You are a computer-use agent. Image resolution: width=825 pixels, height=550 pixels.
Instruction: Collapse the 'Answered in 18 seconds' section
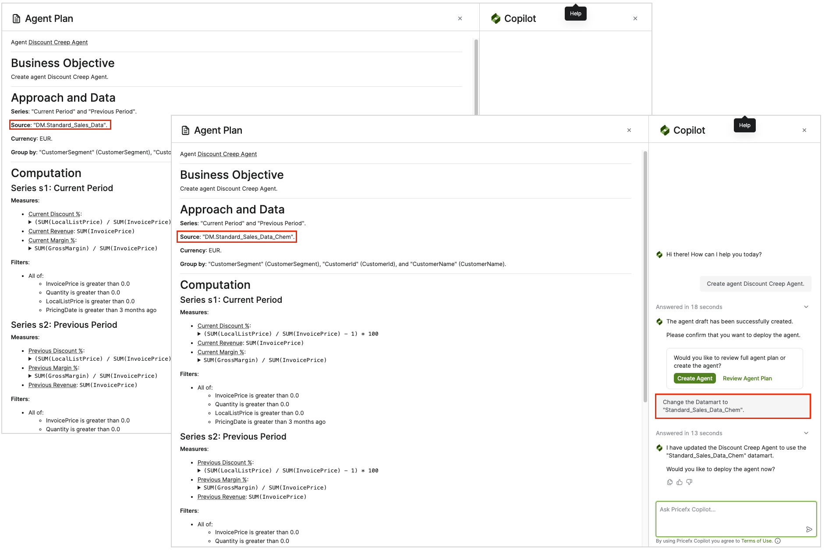pos(806,307)
